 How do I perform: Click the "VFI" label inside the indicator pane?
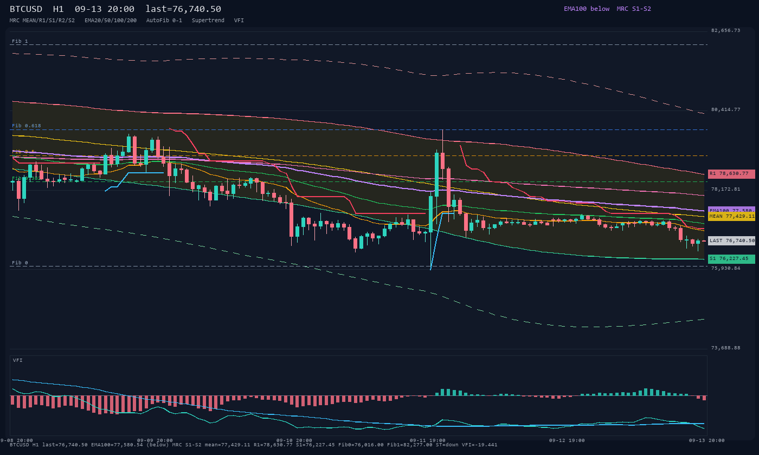pos(18,360)
